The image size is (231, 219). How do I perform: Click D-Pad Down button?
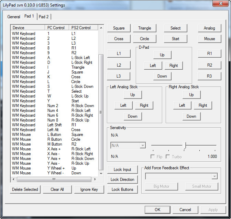(162, 76)
